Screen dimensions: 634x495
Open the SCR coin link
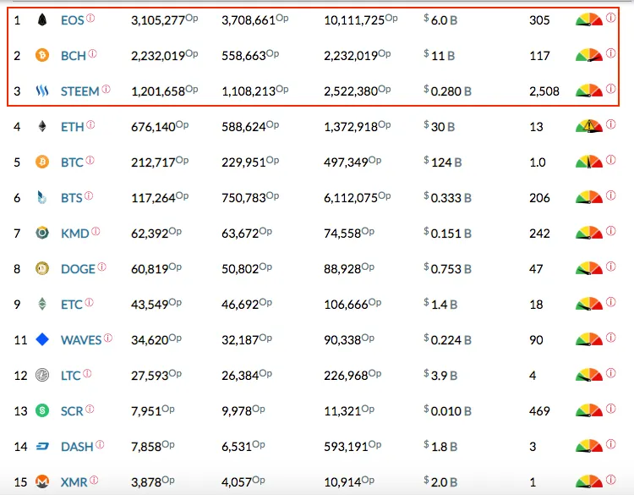tap(72, 411)
